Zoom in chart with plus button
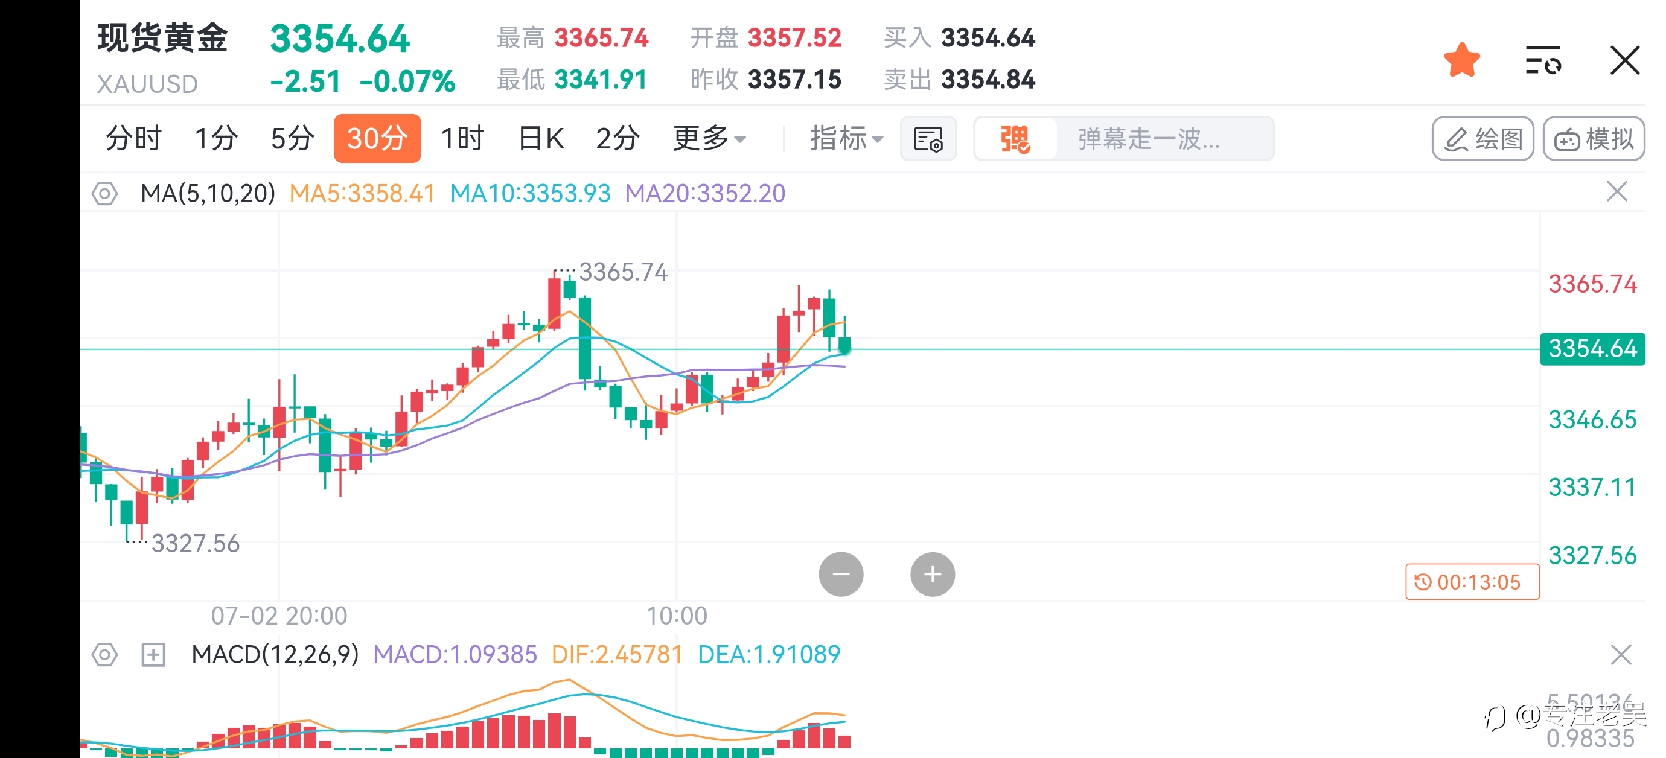1666x758 pixels. click(x=932, y=574)
